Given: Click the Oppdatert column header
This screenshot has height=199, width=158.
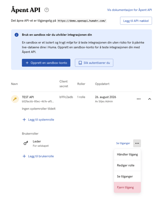Looking at the screenshot, I should point(102,84).
